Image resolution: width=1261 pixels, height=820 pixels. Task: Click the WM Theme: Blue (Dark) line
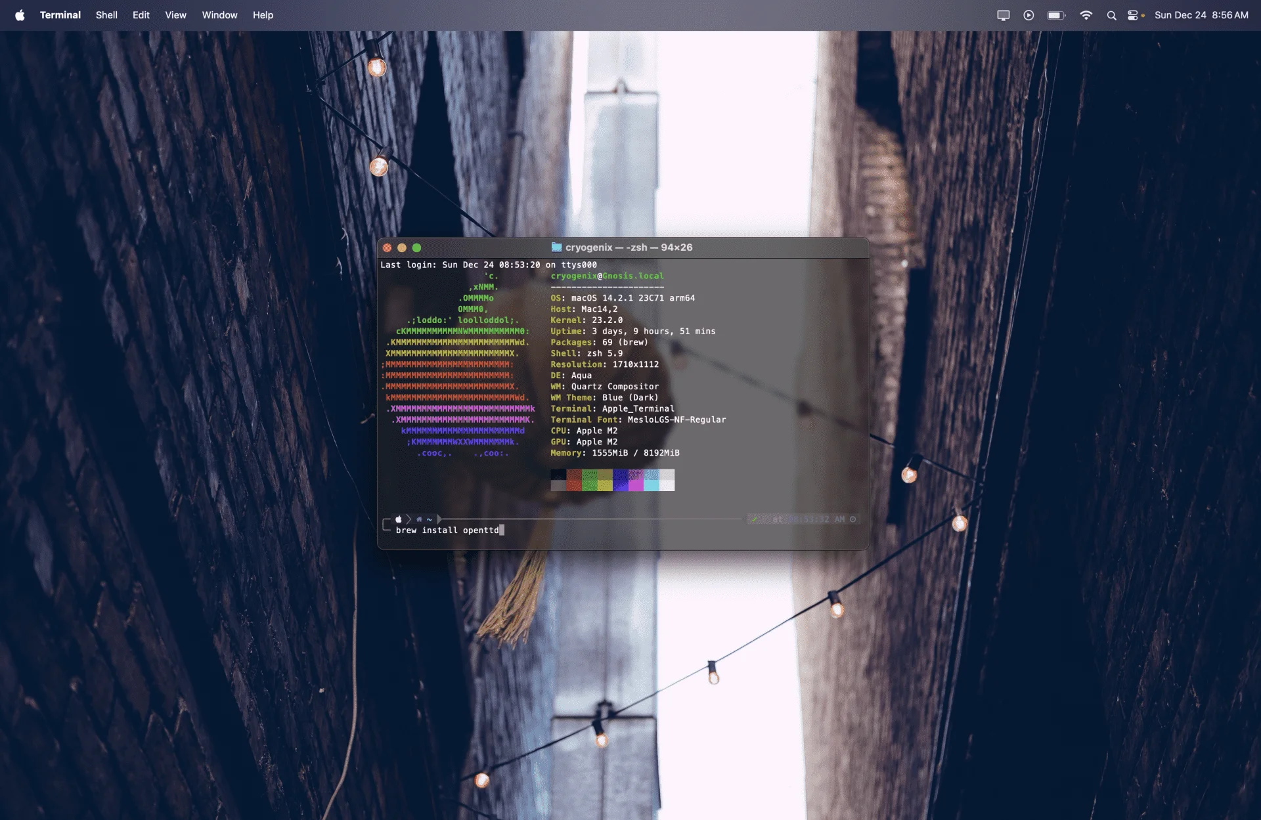pos(604,398)
